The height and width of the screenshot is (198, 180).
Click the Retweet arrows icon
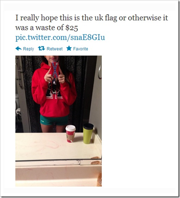[x=41, y=48]
